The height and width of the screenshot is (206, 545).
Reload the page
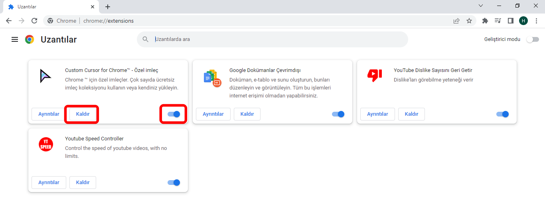coord(34,21)
